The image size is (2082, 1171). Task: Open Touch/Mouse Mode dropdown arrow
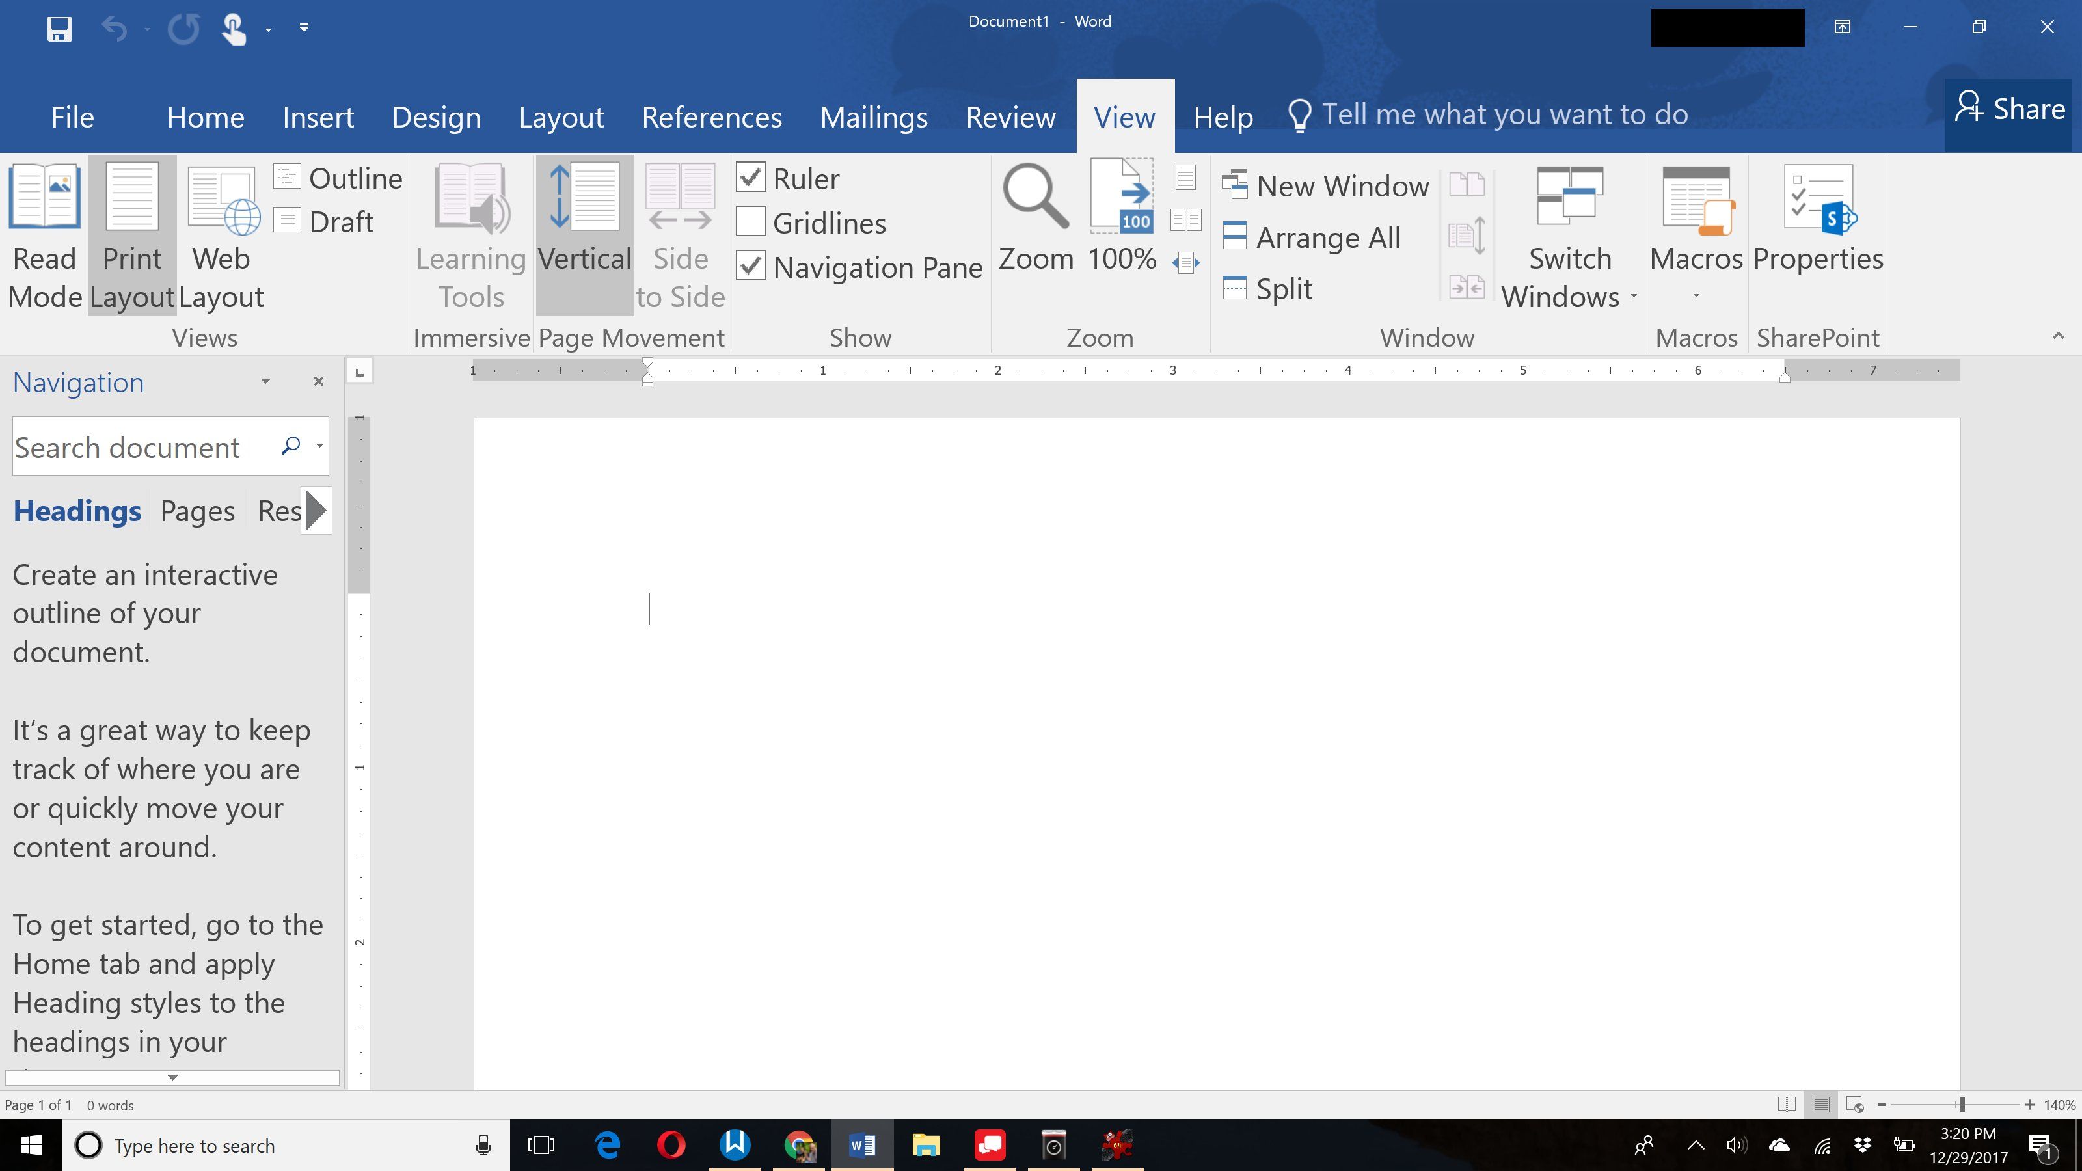click(x=268, y=31)
